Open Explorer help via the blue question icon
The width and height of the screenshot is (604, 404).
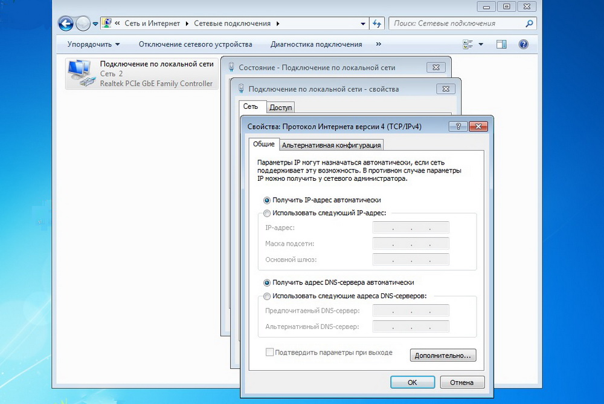pyautogui.click(x=523, y=44)
